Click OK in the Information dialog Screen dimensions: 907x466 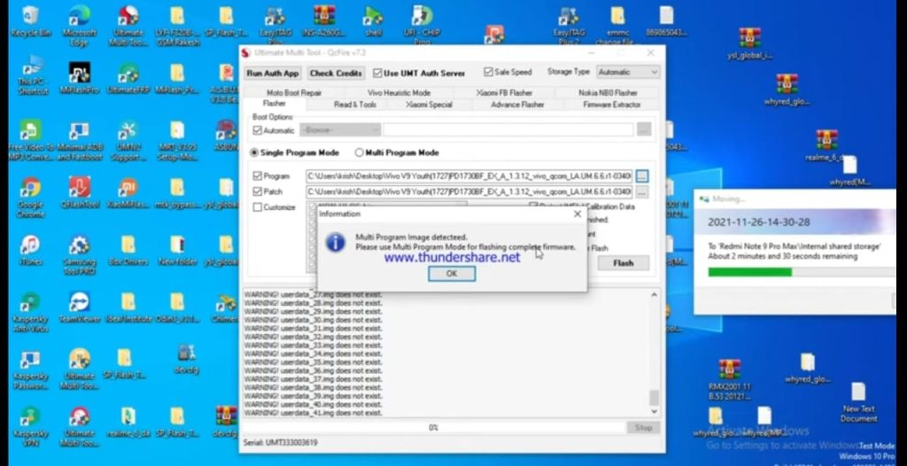(451, 274)
